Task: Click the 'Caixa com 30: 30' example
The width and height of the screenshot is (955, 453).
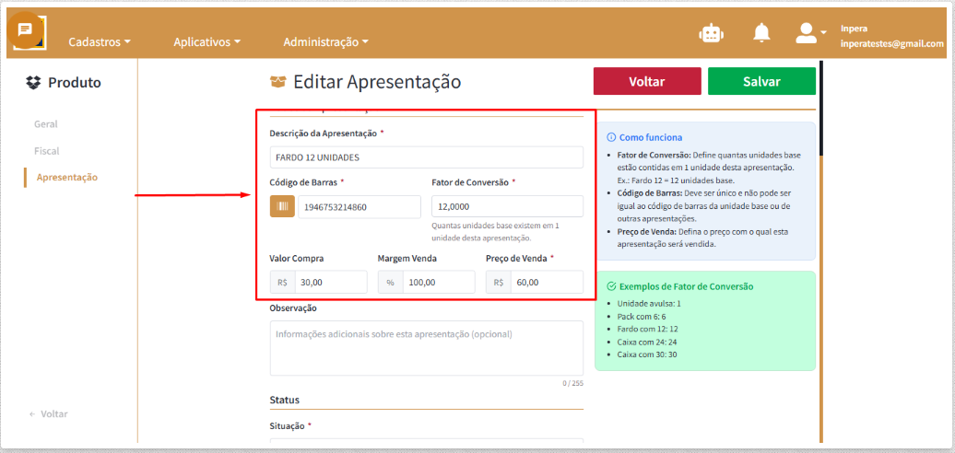Action: (647, 354)
